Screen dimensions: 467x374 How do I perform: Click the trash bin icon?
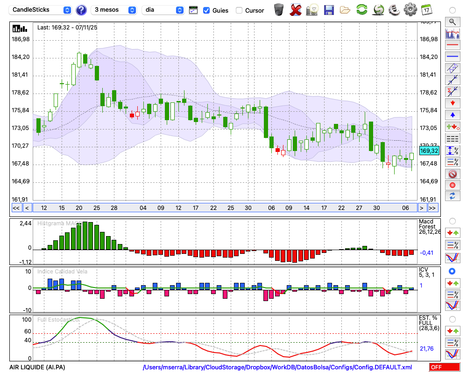pos(279,10)
